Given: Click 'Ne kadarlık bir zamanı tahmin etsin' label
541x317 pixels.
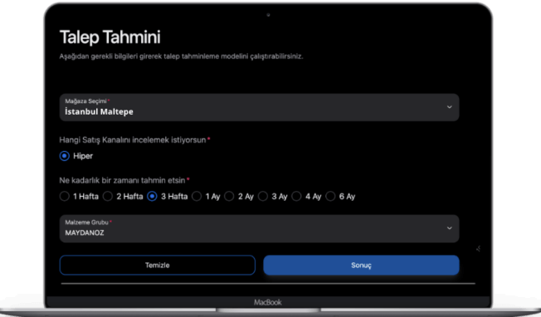Looking at the screenshot, I should click(x=122, y=180).
